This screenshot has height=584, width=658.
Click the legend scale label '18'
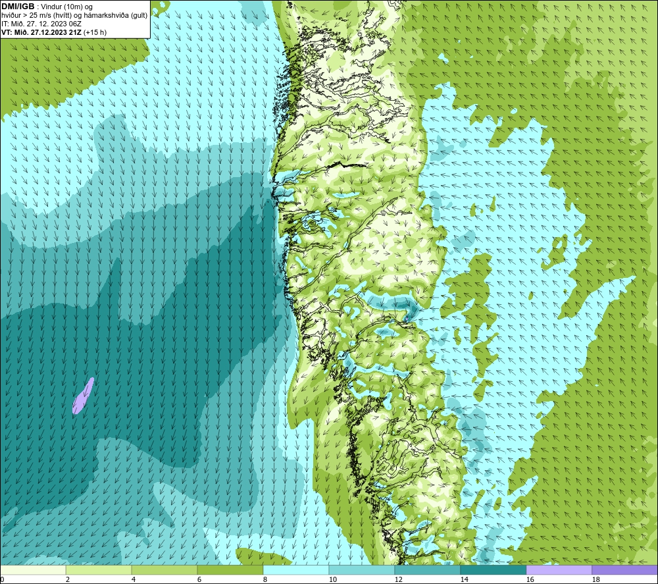pos(595,579)
